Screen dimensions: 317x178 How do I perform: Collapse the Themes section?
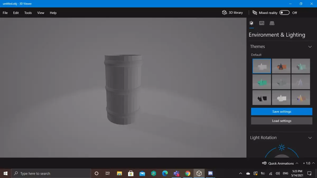pyautogui.click(x=310, y=46)
